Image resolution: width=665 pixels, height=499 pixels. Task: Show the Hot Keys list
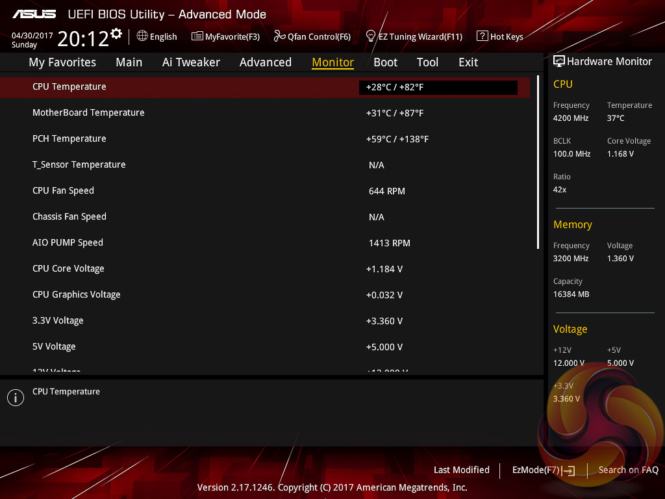[x=507, y=36]
